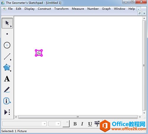Toggle Italic text formatting
The image size is (148, 134).
click(x=82, y=124)
